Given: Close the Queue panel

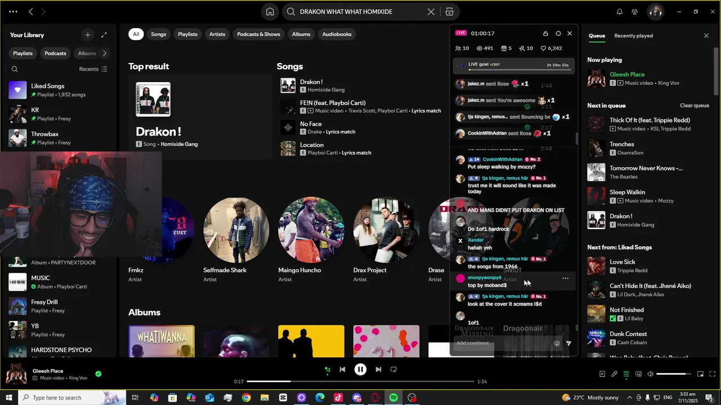Looking at the screenshot, I should pyautogui.click(x=706, y=35).
